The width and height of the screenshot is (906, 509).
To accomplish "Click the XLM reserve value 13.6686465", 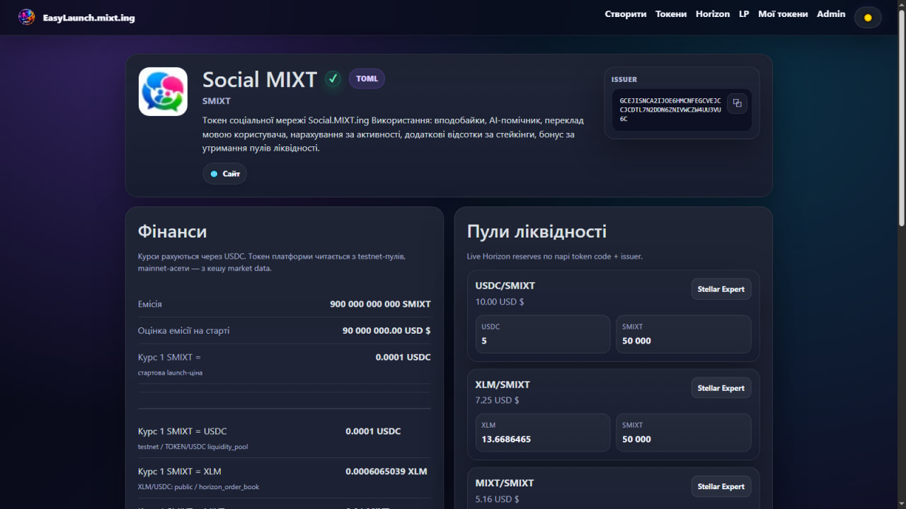I will (506, 439).
